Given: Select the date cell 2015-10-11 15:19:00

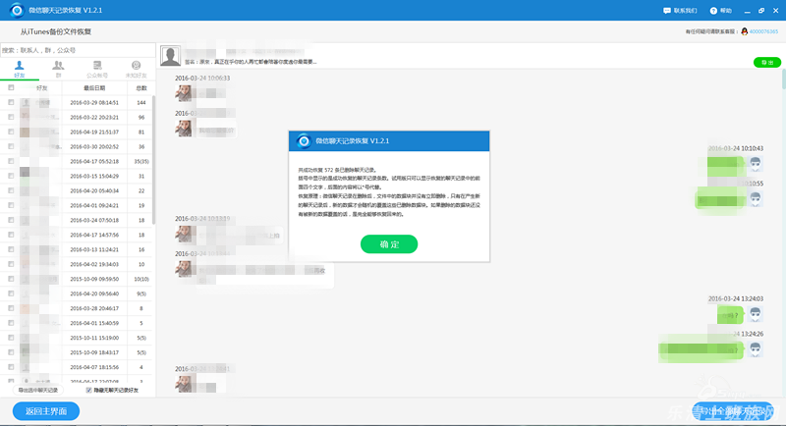Looking at the screenshot, I should (x=94, y=338).
